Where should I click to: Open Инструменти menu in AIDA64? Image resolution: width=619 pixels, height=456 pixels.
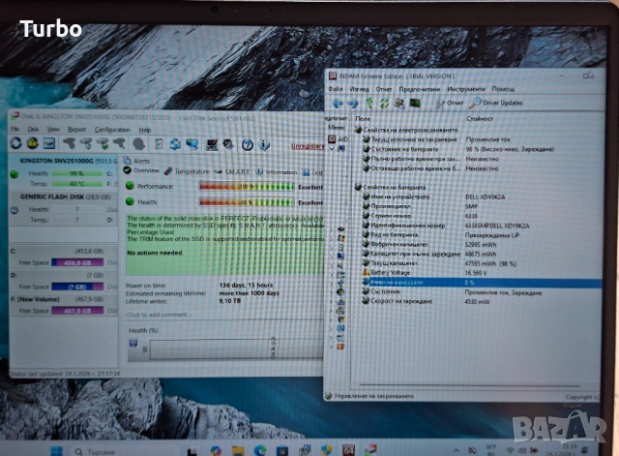466,89
